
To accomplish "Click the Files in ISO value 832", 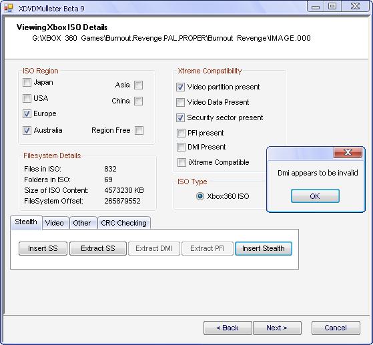I will point(110,169).
